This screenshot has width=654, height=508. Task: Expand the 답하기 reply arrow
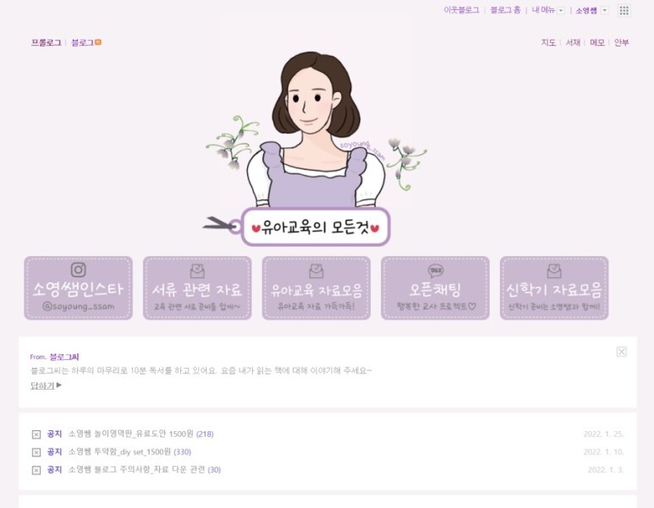pyautogui.click(x=59, y=385)
